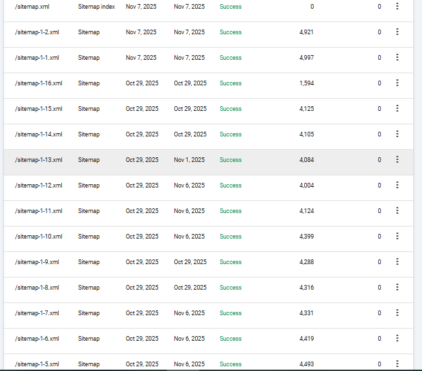Click Nov 1, 2025 last read date
422x371 pixels.
tap(189, 160)
